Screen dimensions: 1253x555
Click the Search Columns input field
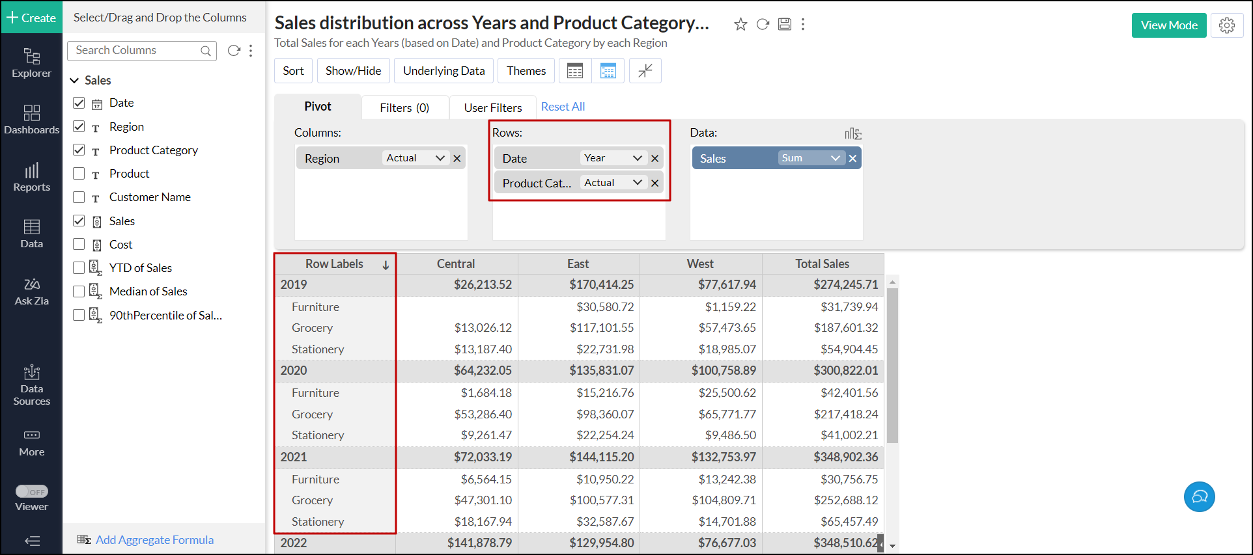click(135, 51)
